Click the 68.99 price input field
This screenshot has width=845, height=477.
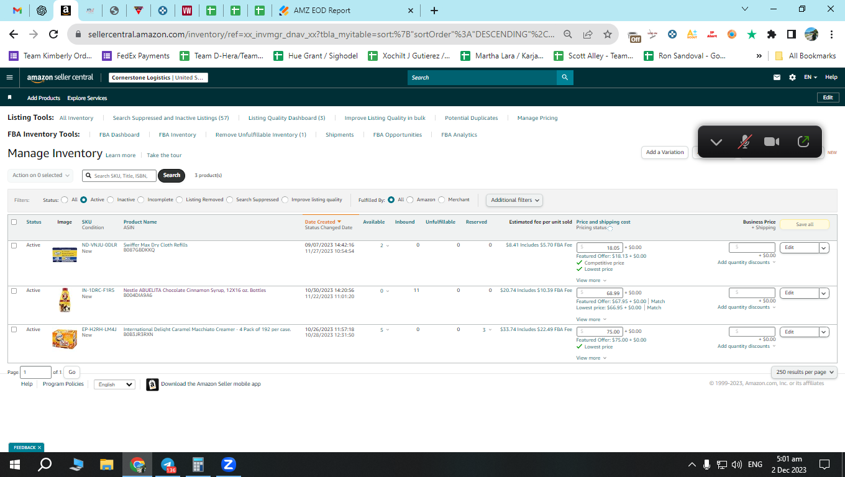600,293
